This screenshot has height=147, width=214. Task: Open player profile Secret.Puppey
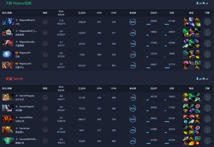coord(27,96)
